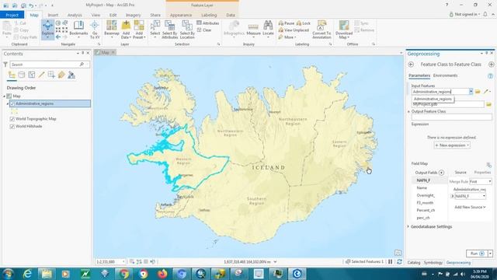
Task: Open the map scale dropdown
Action: (123, 261)
